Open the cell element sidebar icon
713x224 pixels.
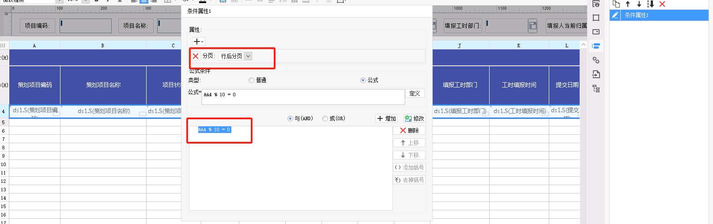click(x=596, y=4)
